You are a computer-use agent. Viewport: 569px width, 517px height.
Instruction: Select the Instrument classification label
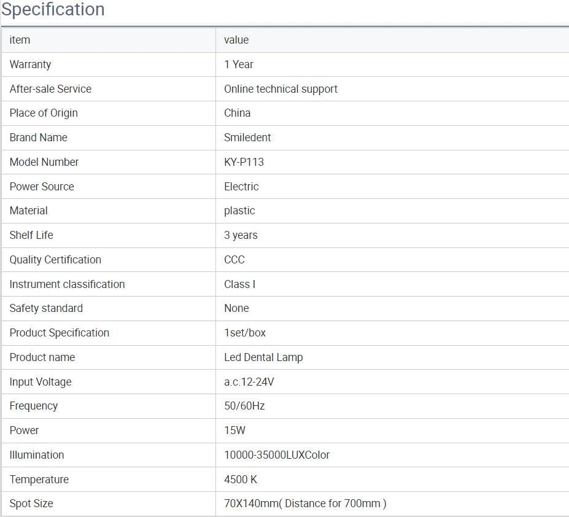[x=67, y=284]
